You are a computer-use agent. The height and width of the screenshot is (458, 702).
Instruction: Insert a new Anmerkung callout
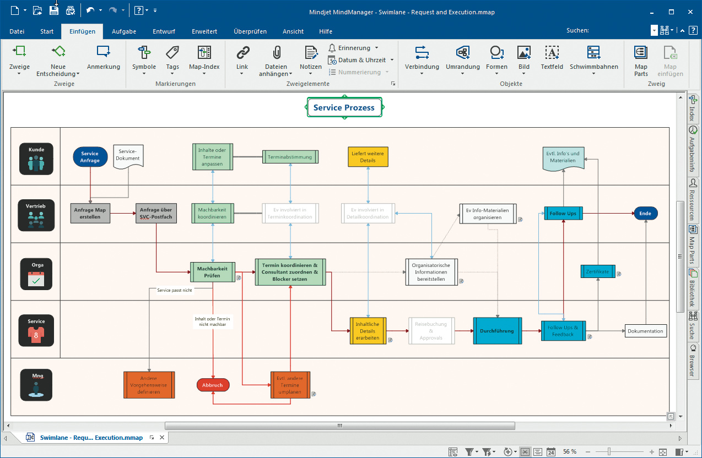tap(103, 57)
